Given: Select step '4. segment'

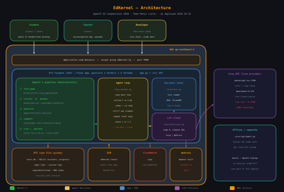Looking at the screenshot, I should pos(26,119).
